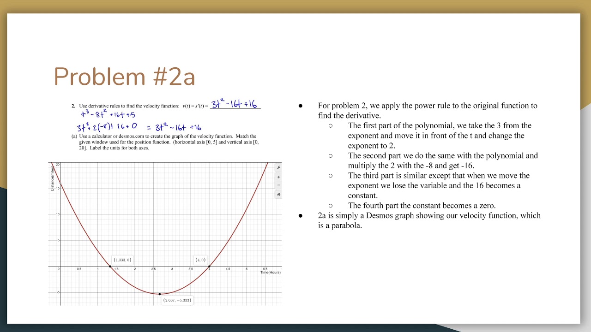This screenshot has height=332, width=591.
Task: Click sub-bullet 'The second part we do the same'
Action: tap(443, 160)
